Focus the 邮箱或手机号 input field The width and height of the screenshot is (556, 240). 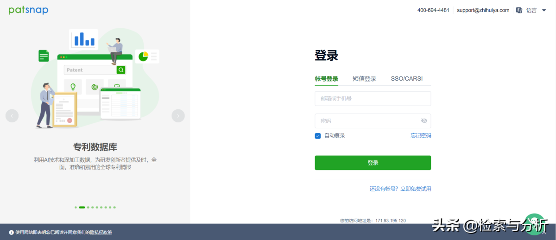373,98
